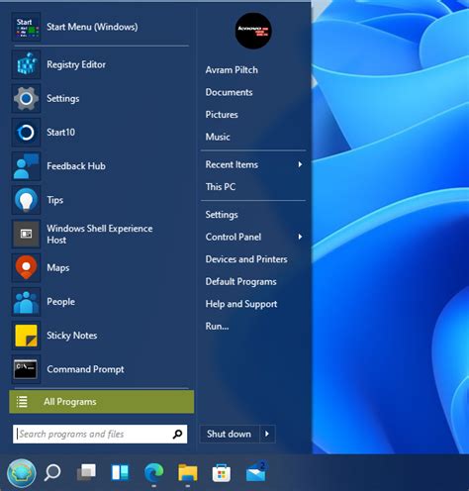The width and height of the screenshot is (469, 491).
Task: Open Registry Editor from the pinned list
Action: 99,64
